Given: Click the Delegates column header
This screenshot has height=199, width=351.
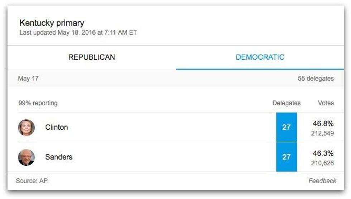Looking at the screenshot, I should pos(286,103).
